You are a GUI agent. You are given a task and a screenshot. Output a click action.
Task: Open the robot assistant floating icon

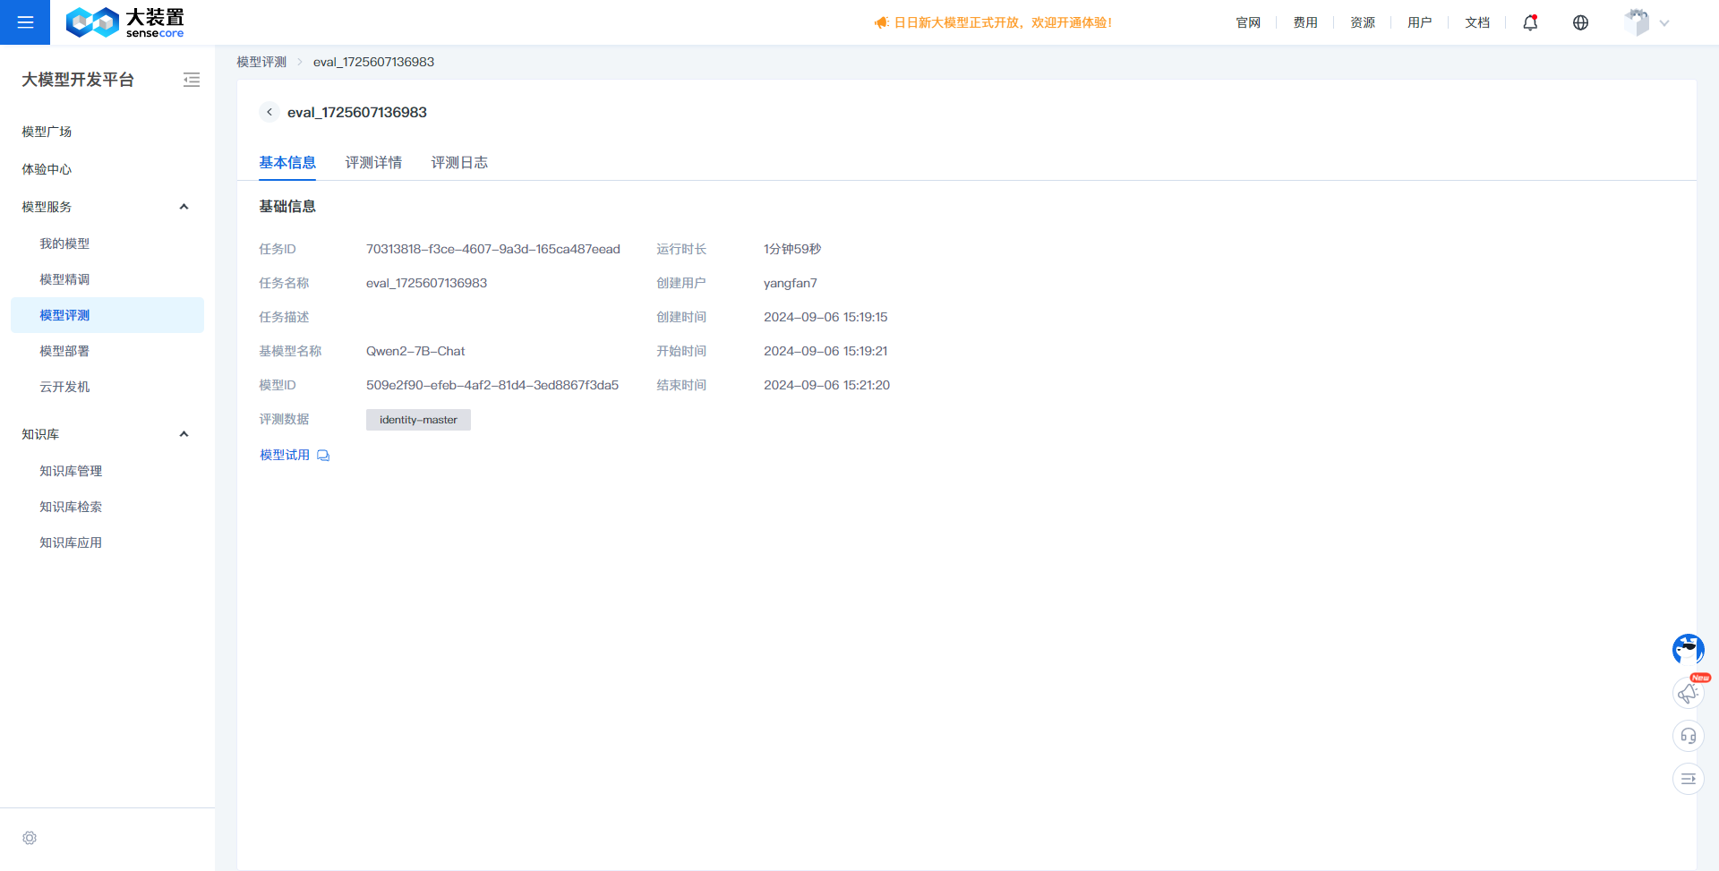(1688, 649)
